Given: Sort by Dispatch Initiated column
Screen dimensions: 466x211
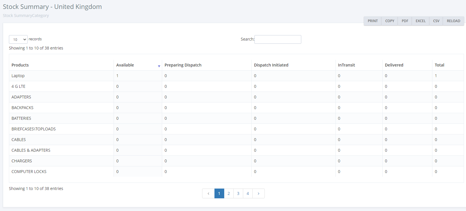Looking at the screenshot, I should (x=271, y=65).
